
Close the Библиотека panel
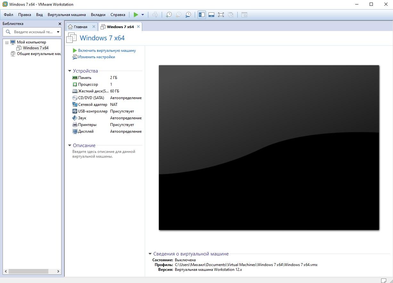(60, 24)
